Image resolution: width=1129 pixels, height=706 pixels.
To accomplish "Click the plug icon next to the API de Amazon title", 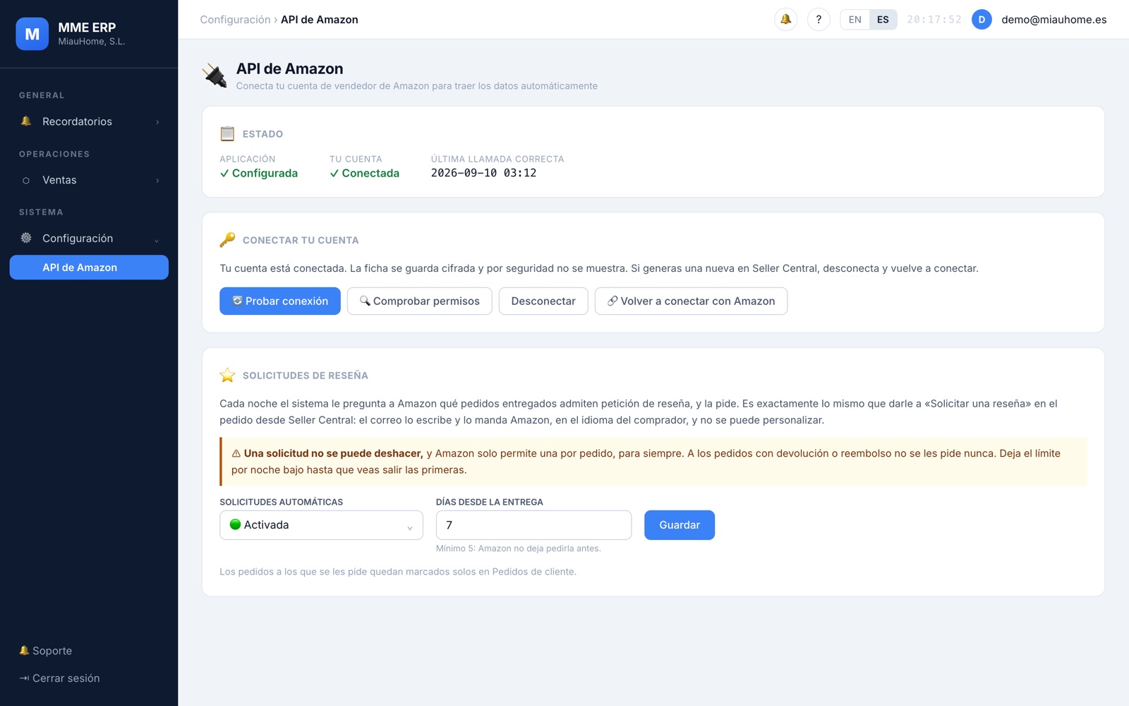I will pos(215,76).
